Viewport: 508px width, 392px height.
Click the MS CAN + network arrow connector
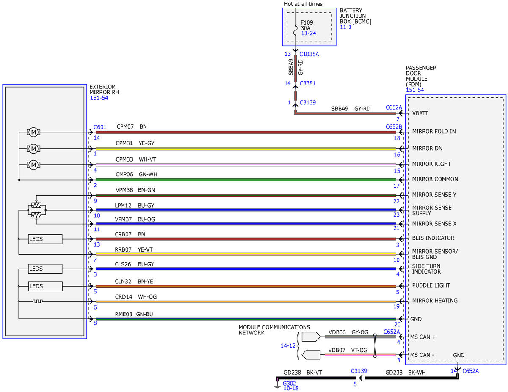tap(311, 337)
